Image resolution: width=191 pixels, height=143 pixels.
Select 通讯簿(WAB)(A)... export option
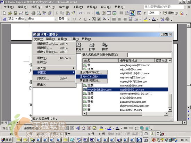[91, 72]
